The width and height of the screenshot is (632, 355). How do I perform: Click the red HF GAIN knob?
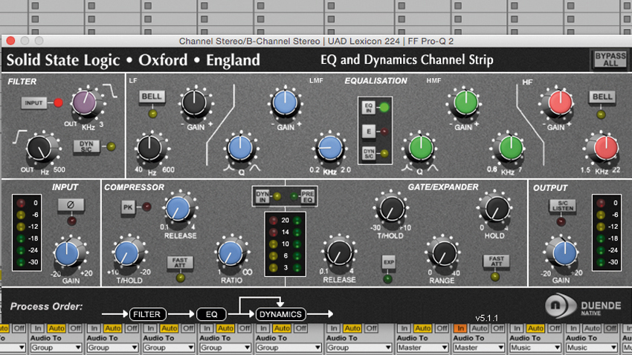pos(561,102)
